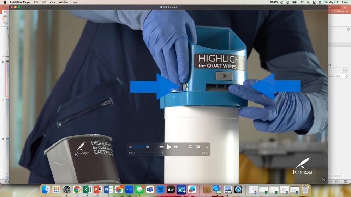This screenshot has height=197, width=351.
Task: Open the Help menu
Action: (74, 2)
